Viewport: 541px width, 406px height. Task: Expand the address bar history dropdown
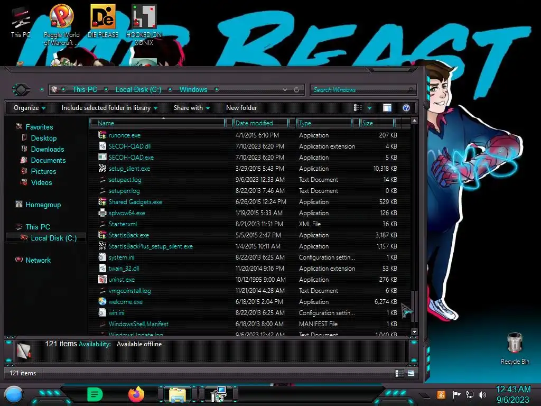(x=285, y=90)
